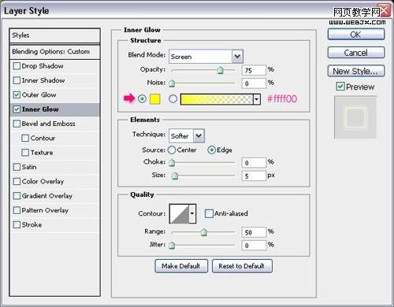Open the Contour curve thumbnail picker
Viewport: 394px width, 307px height.
click(x=179, y=214)
